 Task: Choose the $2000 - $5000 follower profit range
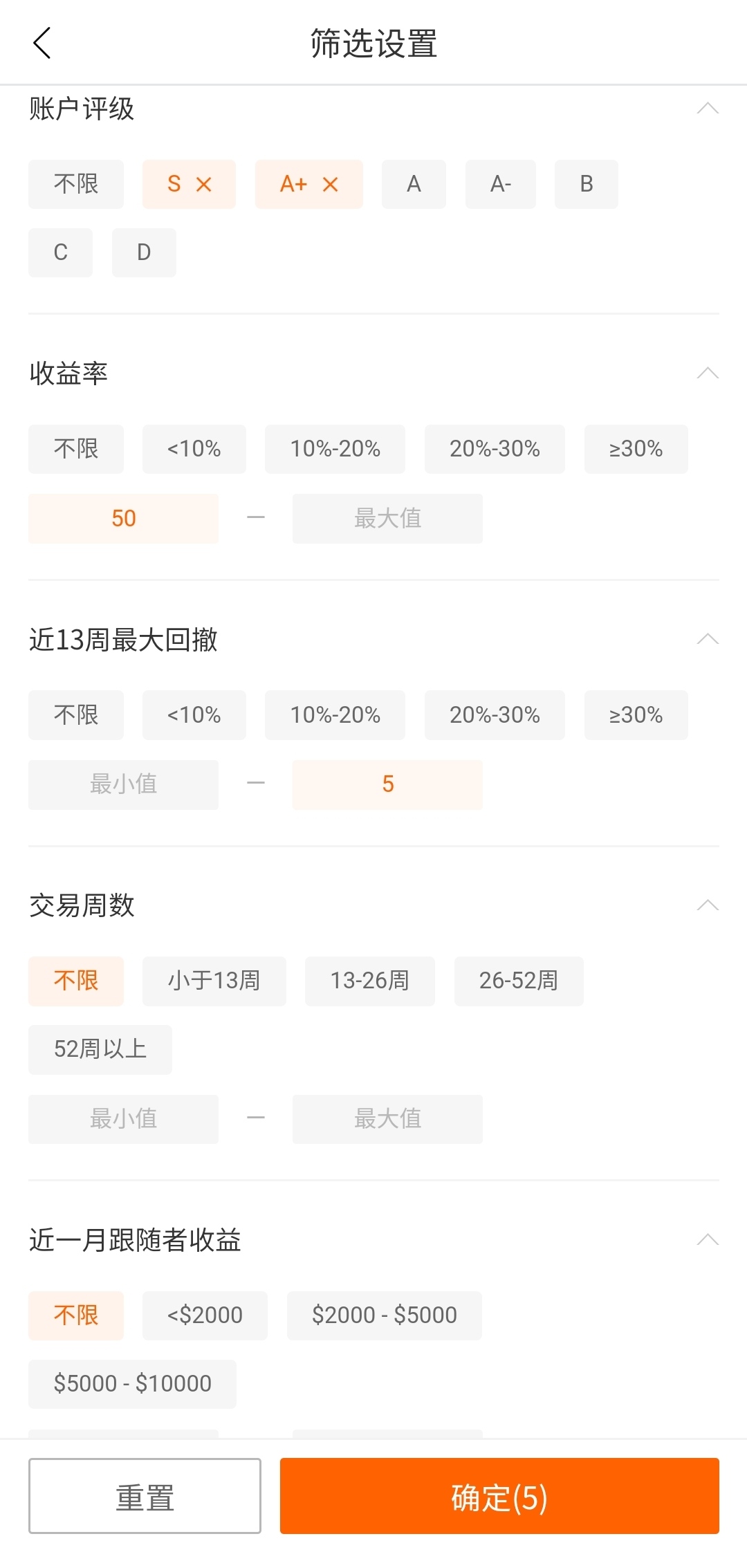[385, 1315]
